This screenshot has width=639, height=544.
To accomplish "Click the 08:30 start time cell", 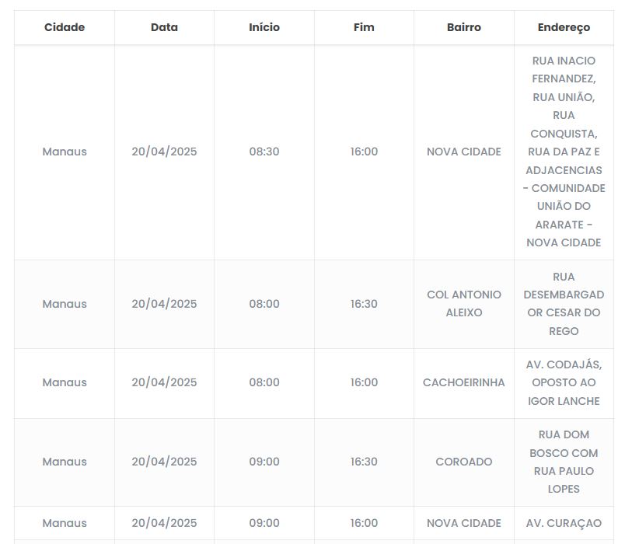I will (264, 152).
